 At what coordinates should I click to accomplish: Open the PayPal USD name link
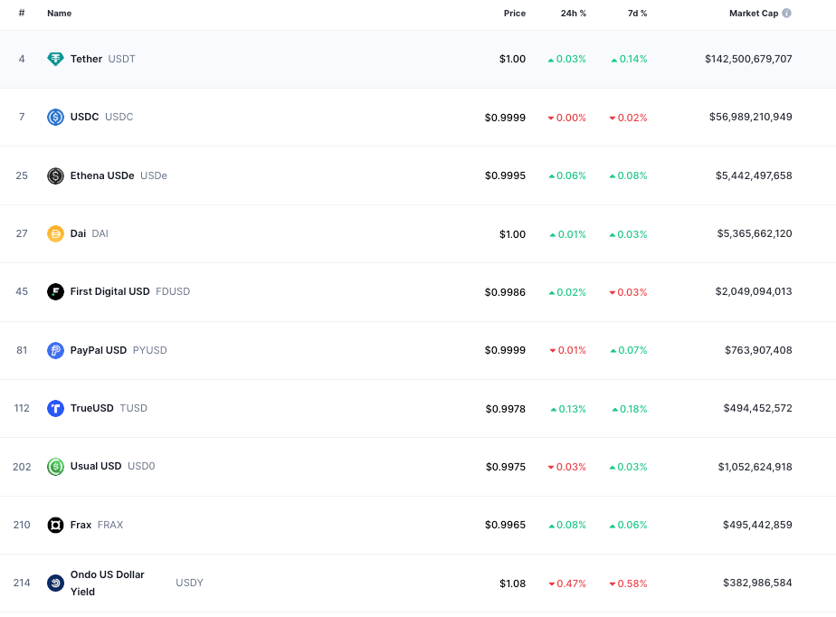click(99, 350)
